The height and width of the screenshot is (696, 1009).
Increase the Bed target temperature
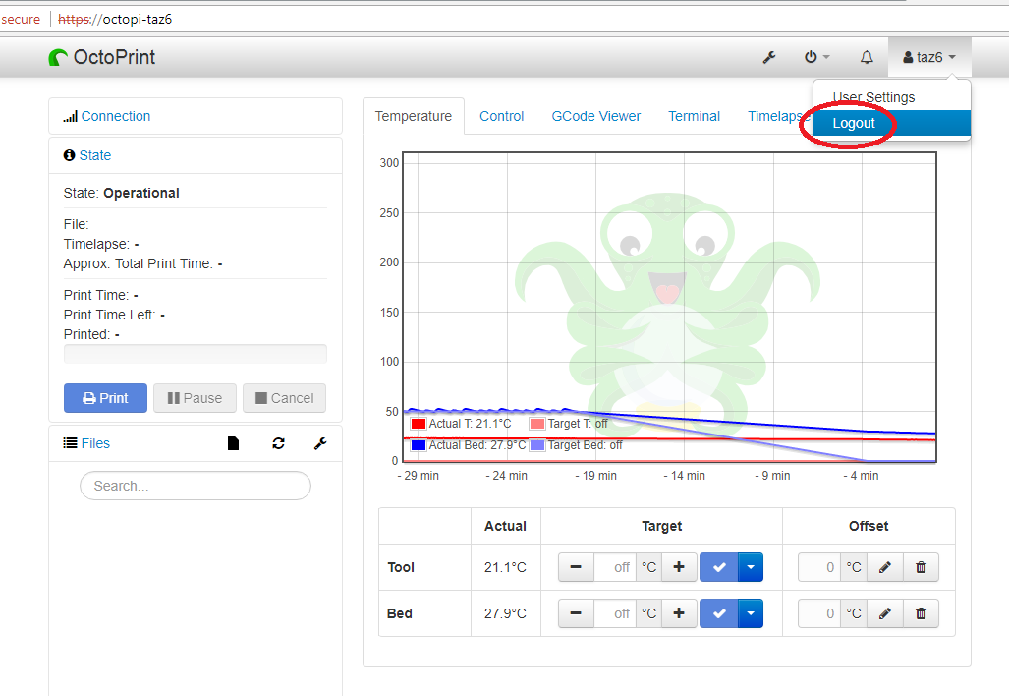[679, 613]
